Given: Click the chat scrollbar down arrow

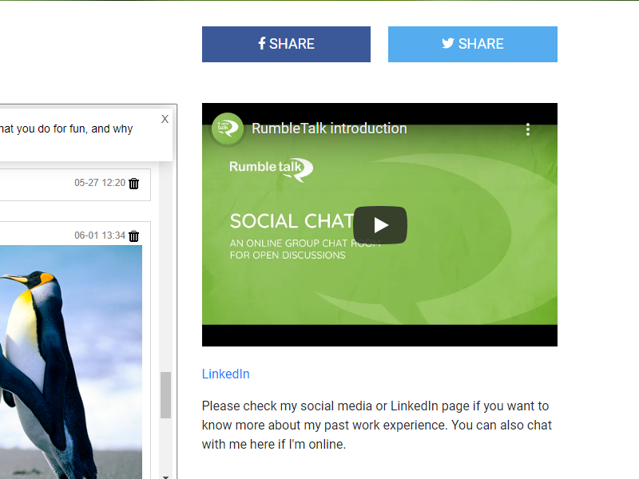Looking at the screenshot, I should click(x=165, y=476).
